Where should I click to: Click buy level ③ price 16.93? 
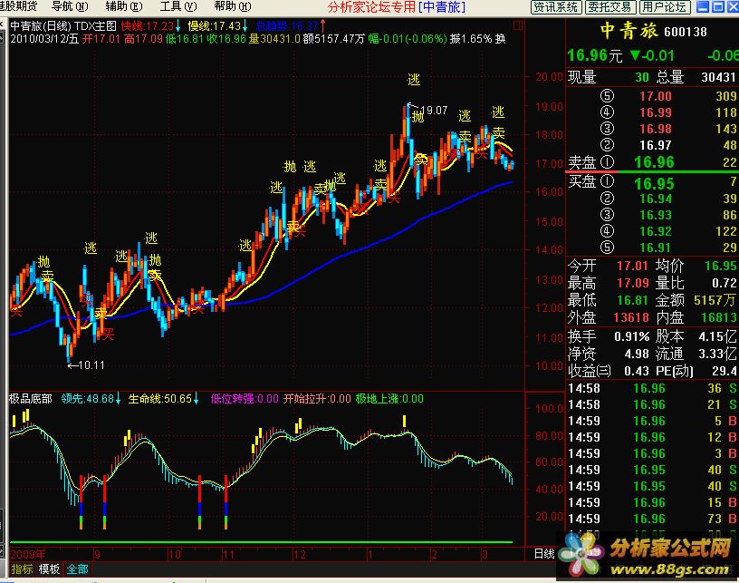coord(655,215)
